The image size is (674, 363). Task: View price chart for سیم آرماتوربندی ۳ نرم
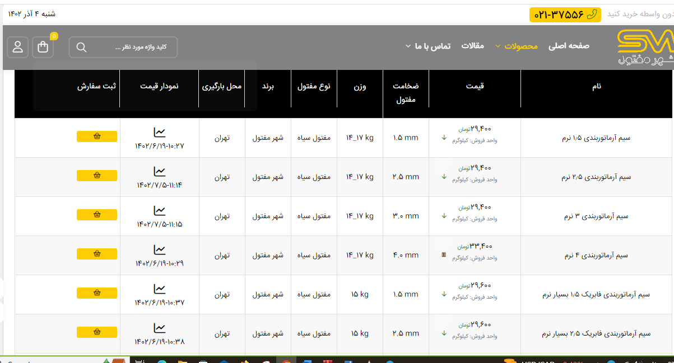point(160,211)
